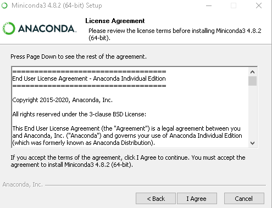This screenshot has width=272, height=208.
Task: Click the Copyright 2015-2020 line in the license
Action: 62,100
